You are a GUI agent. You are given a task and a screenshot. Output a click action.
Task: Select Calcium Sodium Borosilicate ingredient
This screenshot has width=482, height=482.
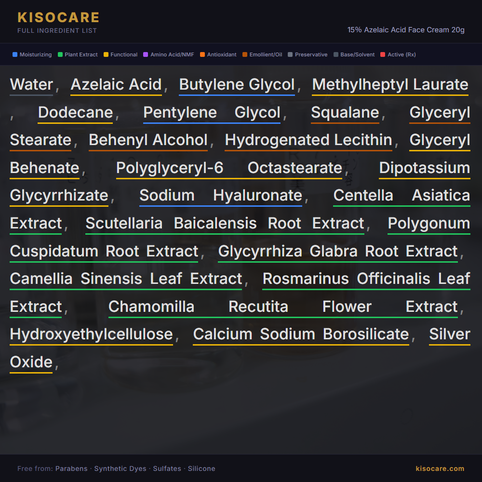point(301,335)
